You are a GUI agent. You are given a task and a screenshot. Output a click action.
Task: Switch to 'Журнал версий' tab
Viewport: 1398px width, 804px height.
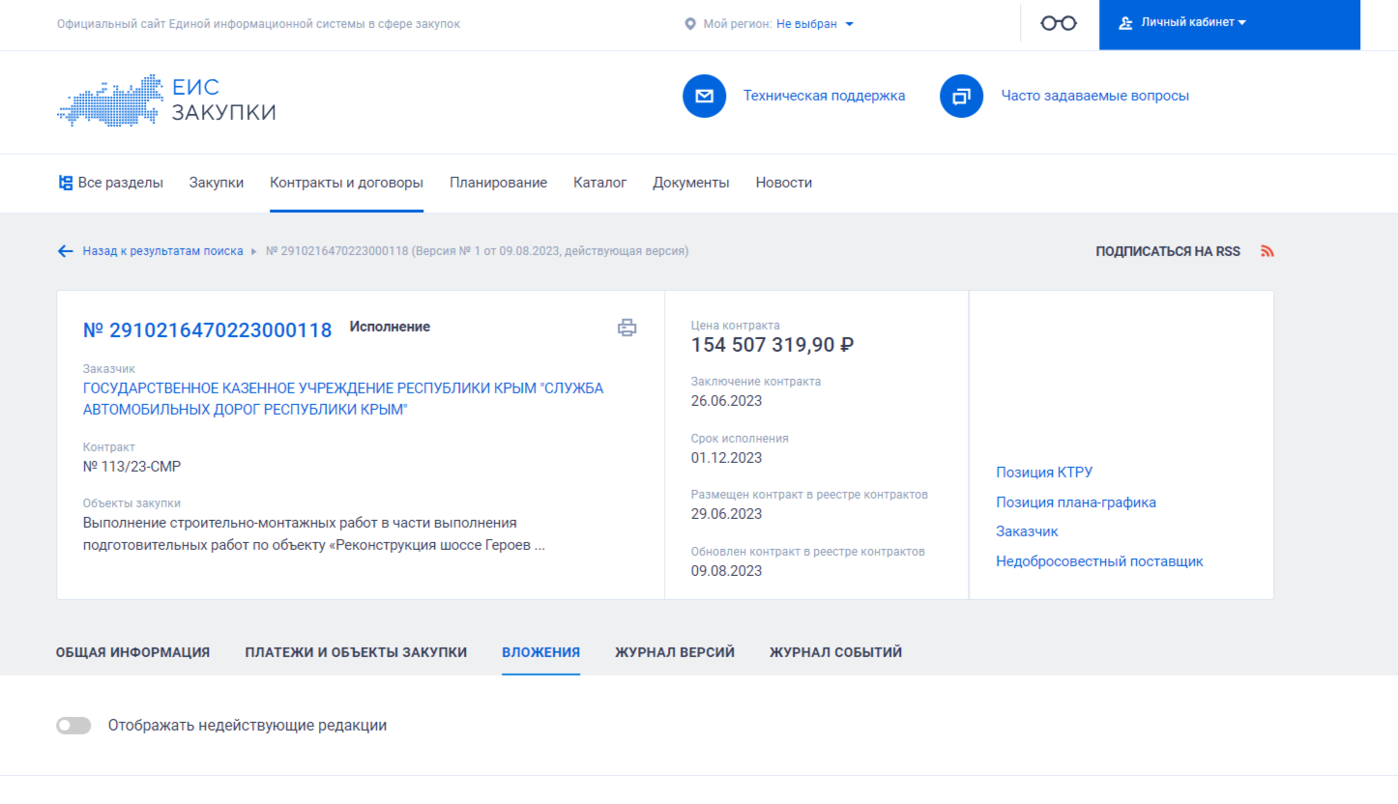[x=675, y=652]
